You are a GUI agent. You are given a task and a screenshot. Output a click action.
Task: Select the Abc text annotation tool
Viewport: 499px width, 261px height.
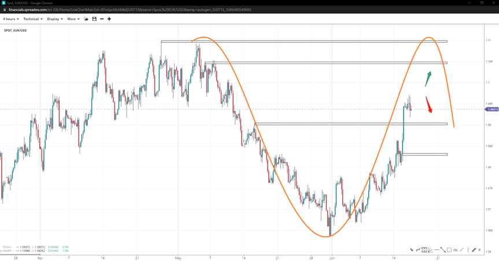coord(456,250)
